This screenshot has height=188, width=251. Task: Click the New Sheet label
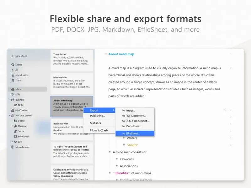coord(21,56)
